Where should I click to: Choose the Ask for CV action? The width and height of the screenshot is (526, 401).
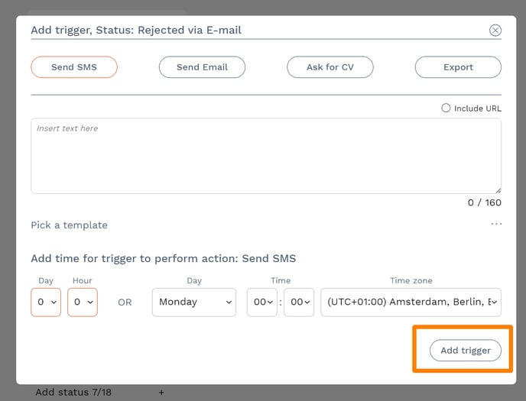tap(330, 67)
